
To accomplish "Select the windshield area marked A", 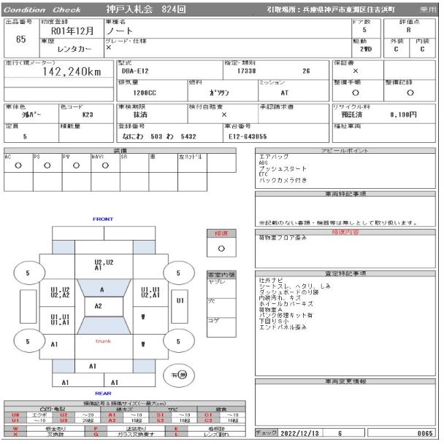I will 102,289.
